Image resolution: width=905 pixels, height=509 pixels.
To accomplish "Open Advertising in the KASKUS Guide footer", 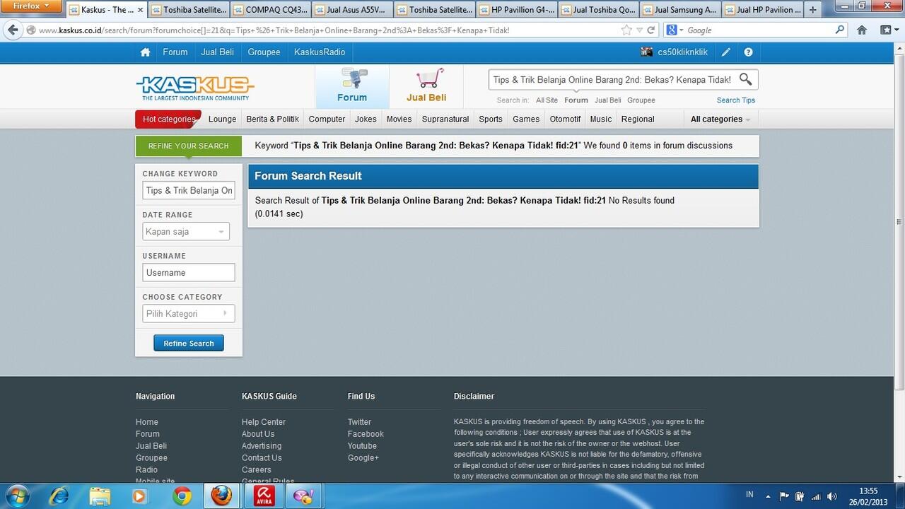I will [262, 446].
